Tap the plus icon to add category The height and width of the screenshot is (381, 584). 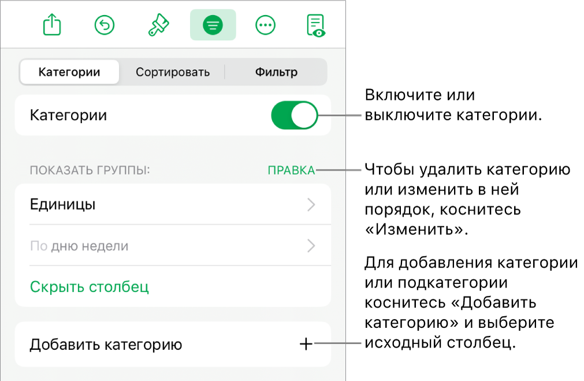(306, 344)
